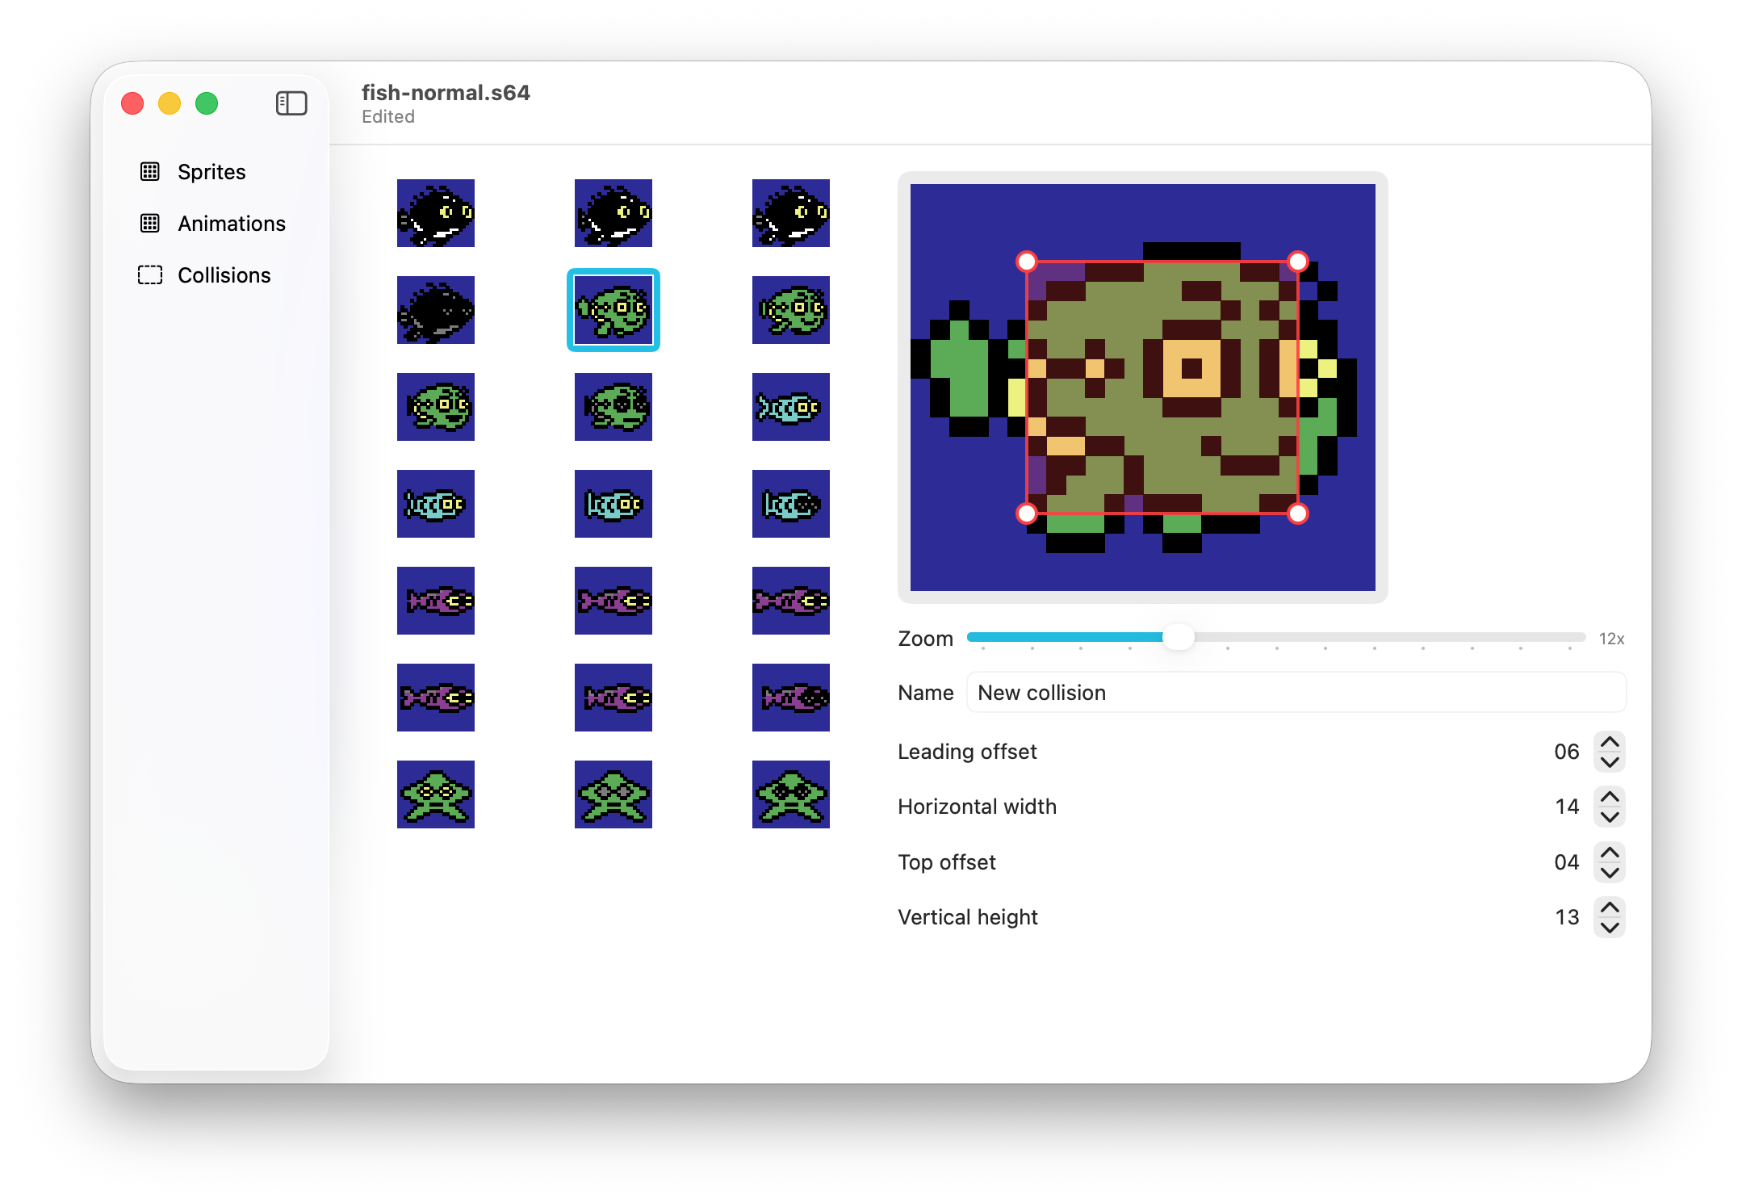
Task: Increase the Horizontal width stepper
Action: pyautogui.click(x=1609, y=797)
